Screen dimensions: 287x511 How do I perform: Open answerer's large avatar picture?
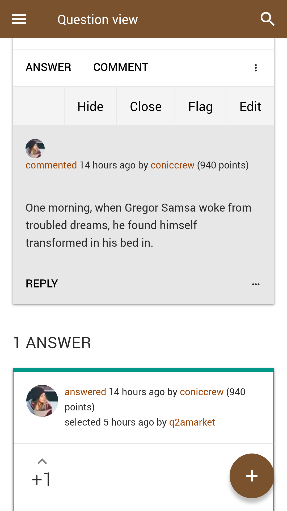pos(42,401)
